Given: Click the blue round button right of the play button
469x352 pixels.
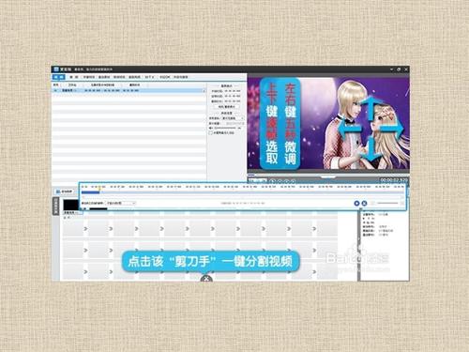Looking at the screenshot, I should coord(364,204).
